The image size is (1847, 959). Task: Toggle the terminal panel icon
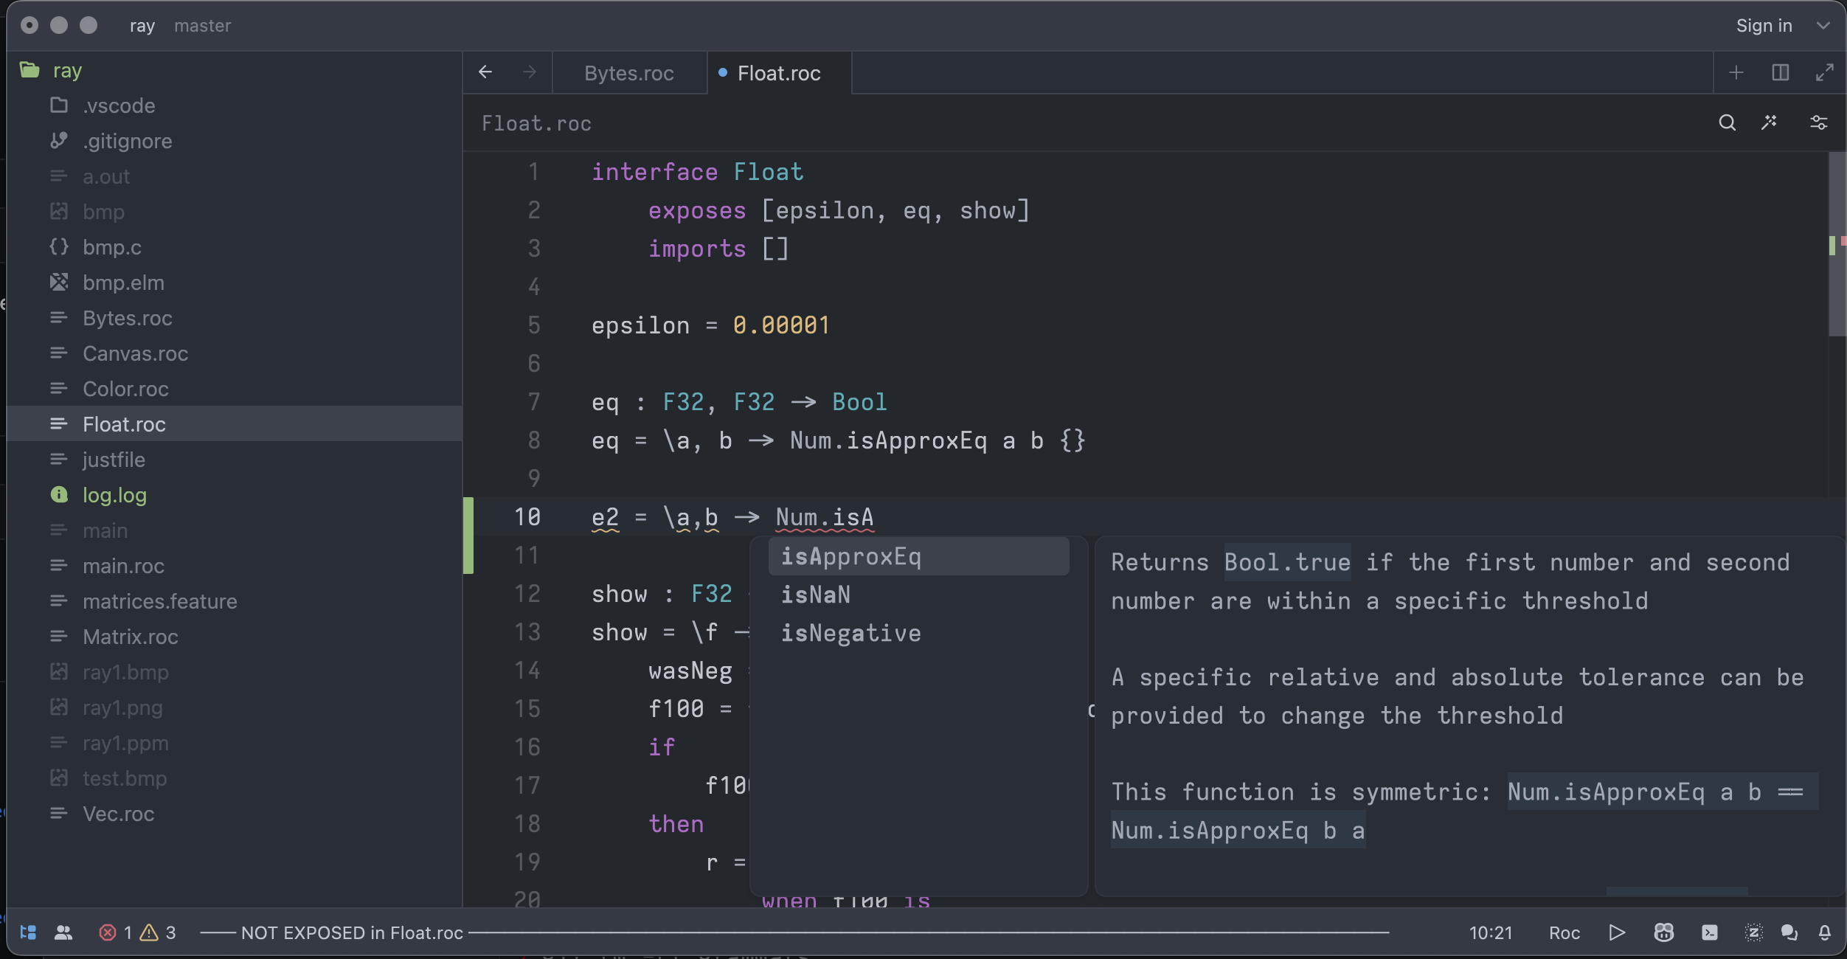pos(1710,932)
